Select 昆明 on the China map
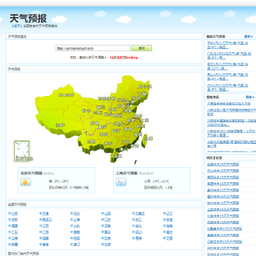256x256 pixels. pyautogui.click(x=91, y=142)
